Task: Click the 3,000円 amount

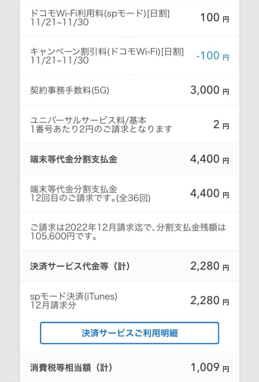Action: (210, 90)
